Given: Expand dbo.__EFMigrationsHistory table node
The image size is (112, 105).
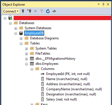Looking at the screenshot, I should [x=26, y=59].
